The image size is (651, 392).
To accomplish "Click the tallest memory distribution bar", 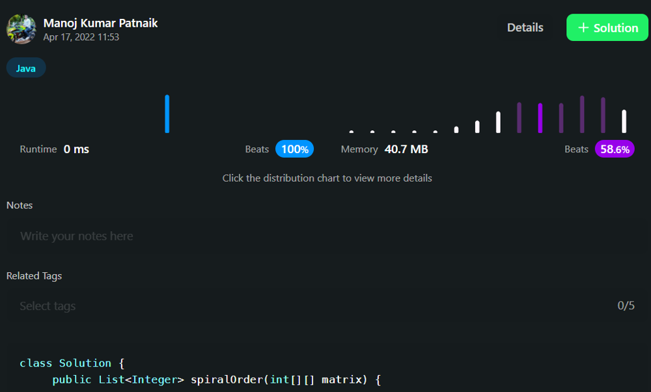I will coord(582,115).
